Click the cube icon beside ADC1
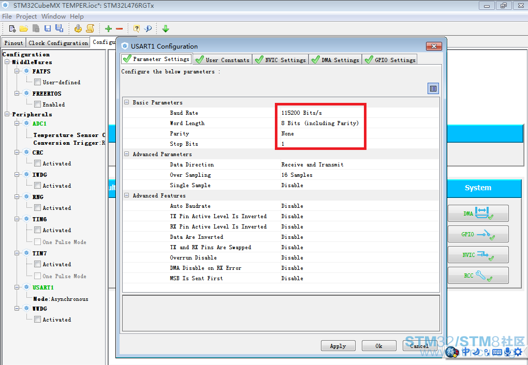528x365 pixels. tap(26, 124)
